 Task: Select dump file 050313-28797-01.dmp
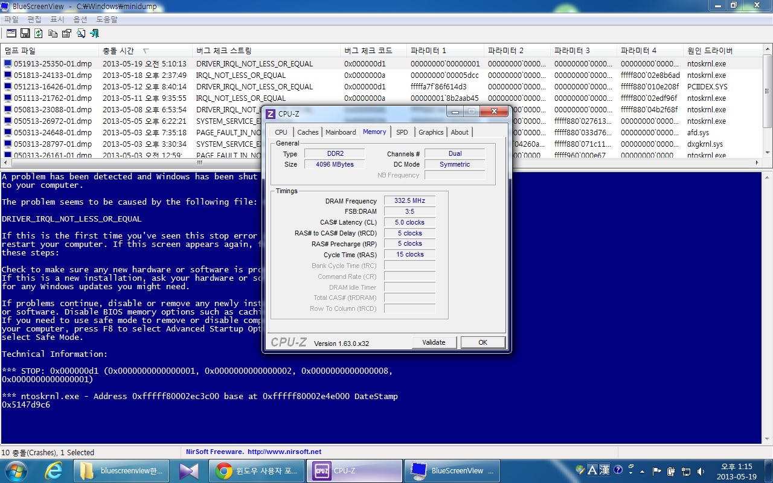tap(53, 144)
